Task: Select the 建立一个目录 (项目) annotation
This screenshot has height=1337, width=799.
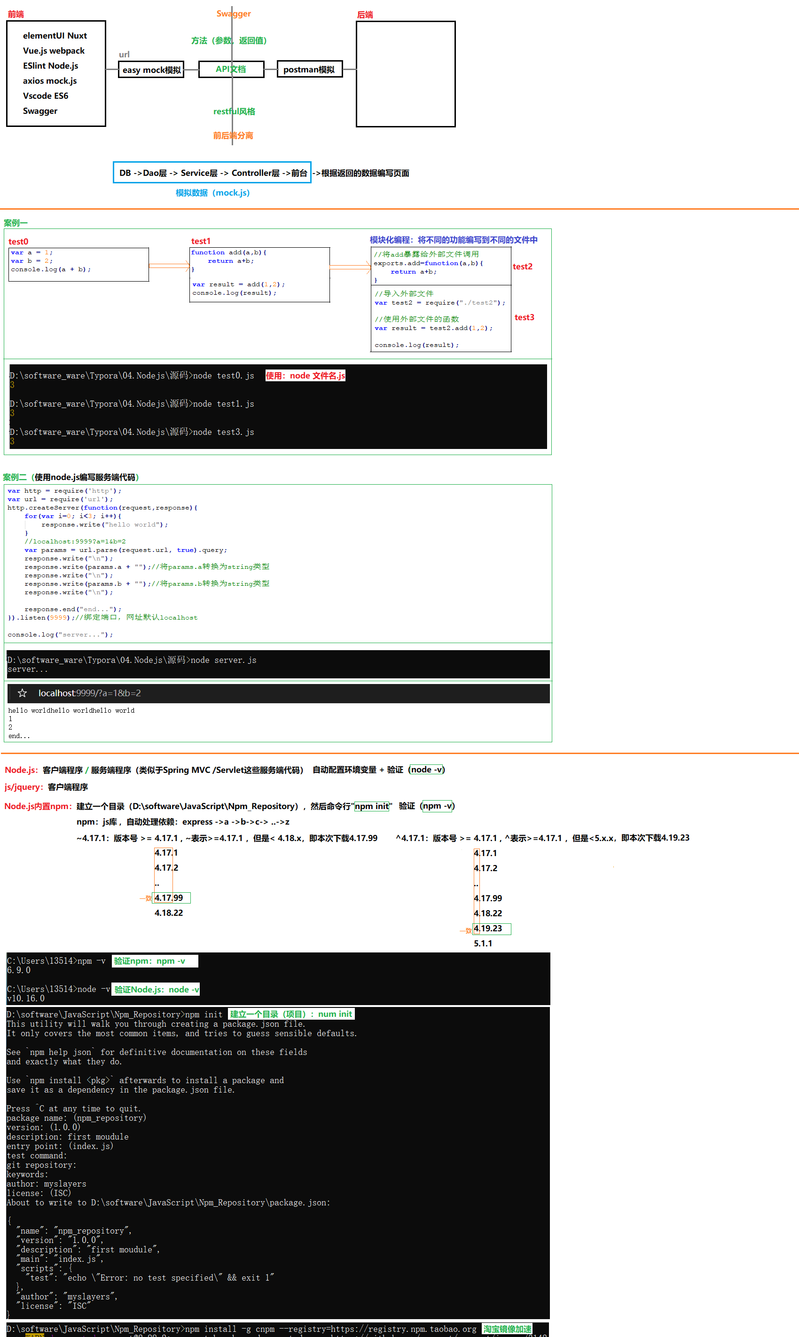Action: (x=291, y=1014)
